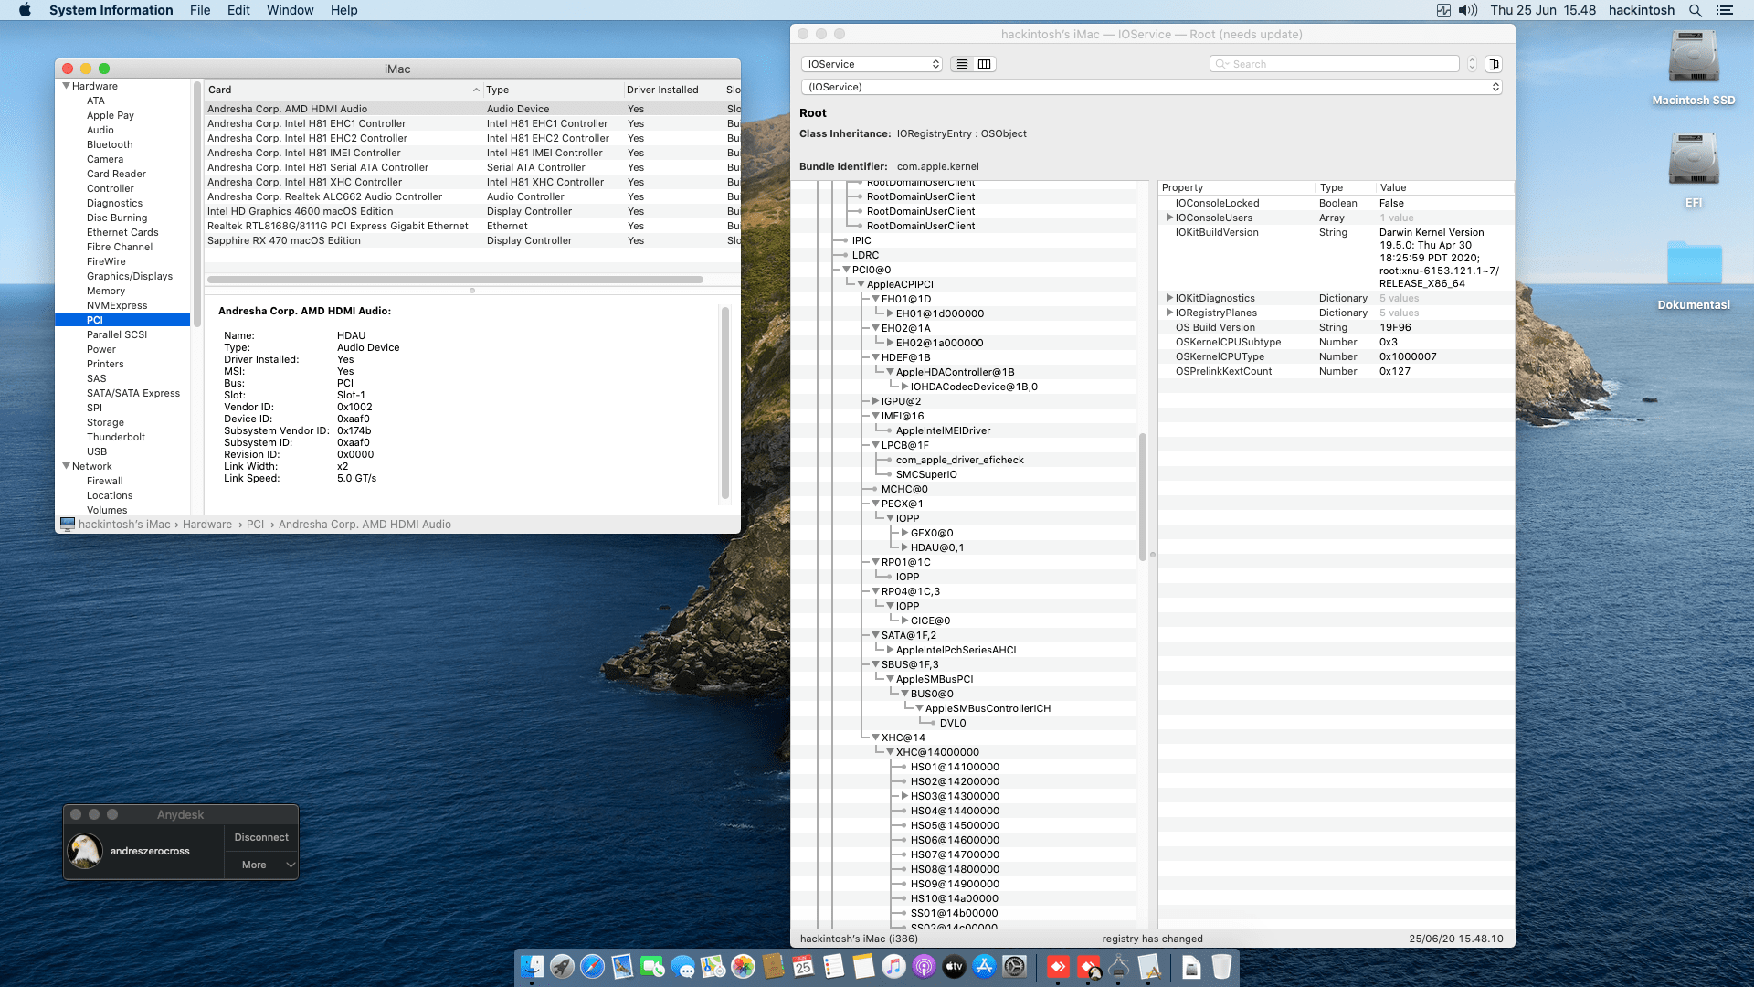This screenshot has height=987, width=1754.
Task: Open FaceTime from the Dock
Action: point(652,966)
